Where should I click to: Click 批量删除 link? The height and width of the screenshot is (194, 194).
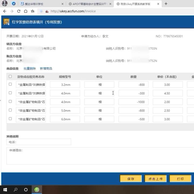pyautogui.click(x=30, y=68)
